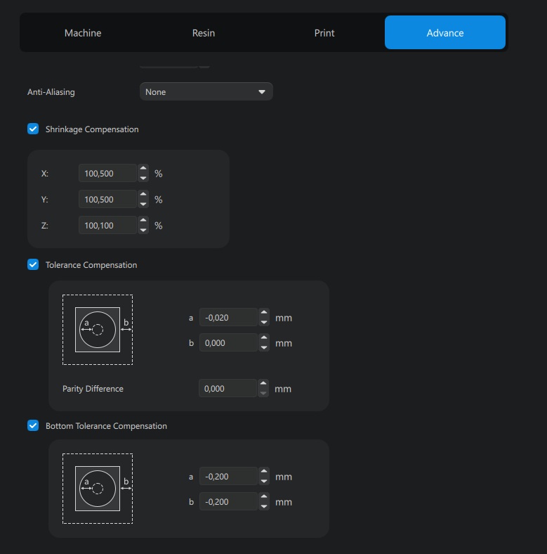Switch to the Machine tab
This screenshot has width=547, height=554.
click(x=83, y=33)
